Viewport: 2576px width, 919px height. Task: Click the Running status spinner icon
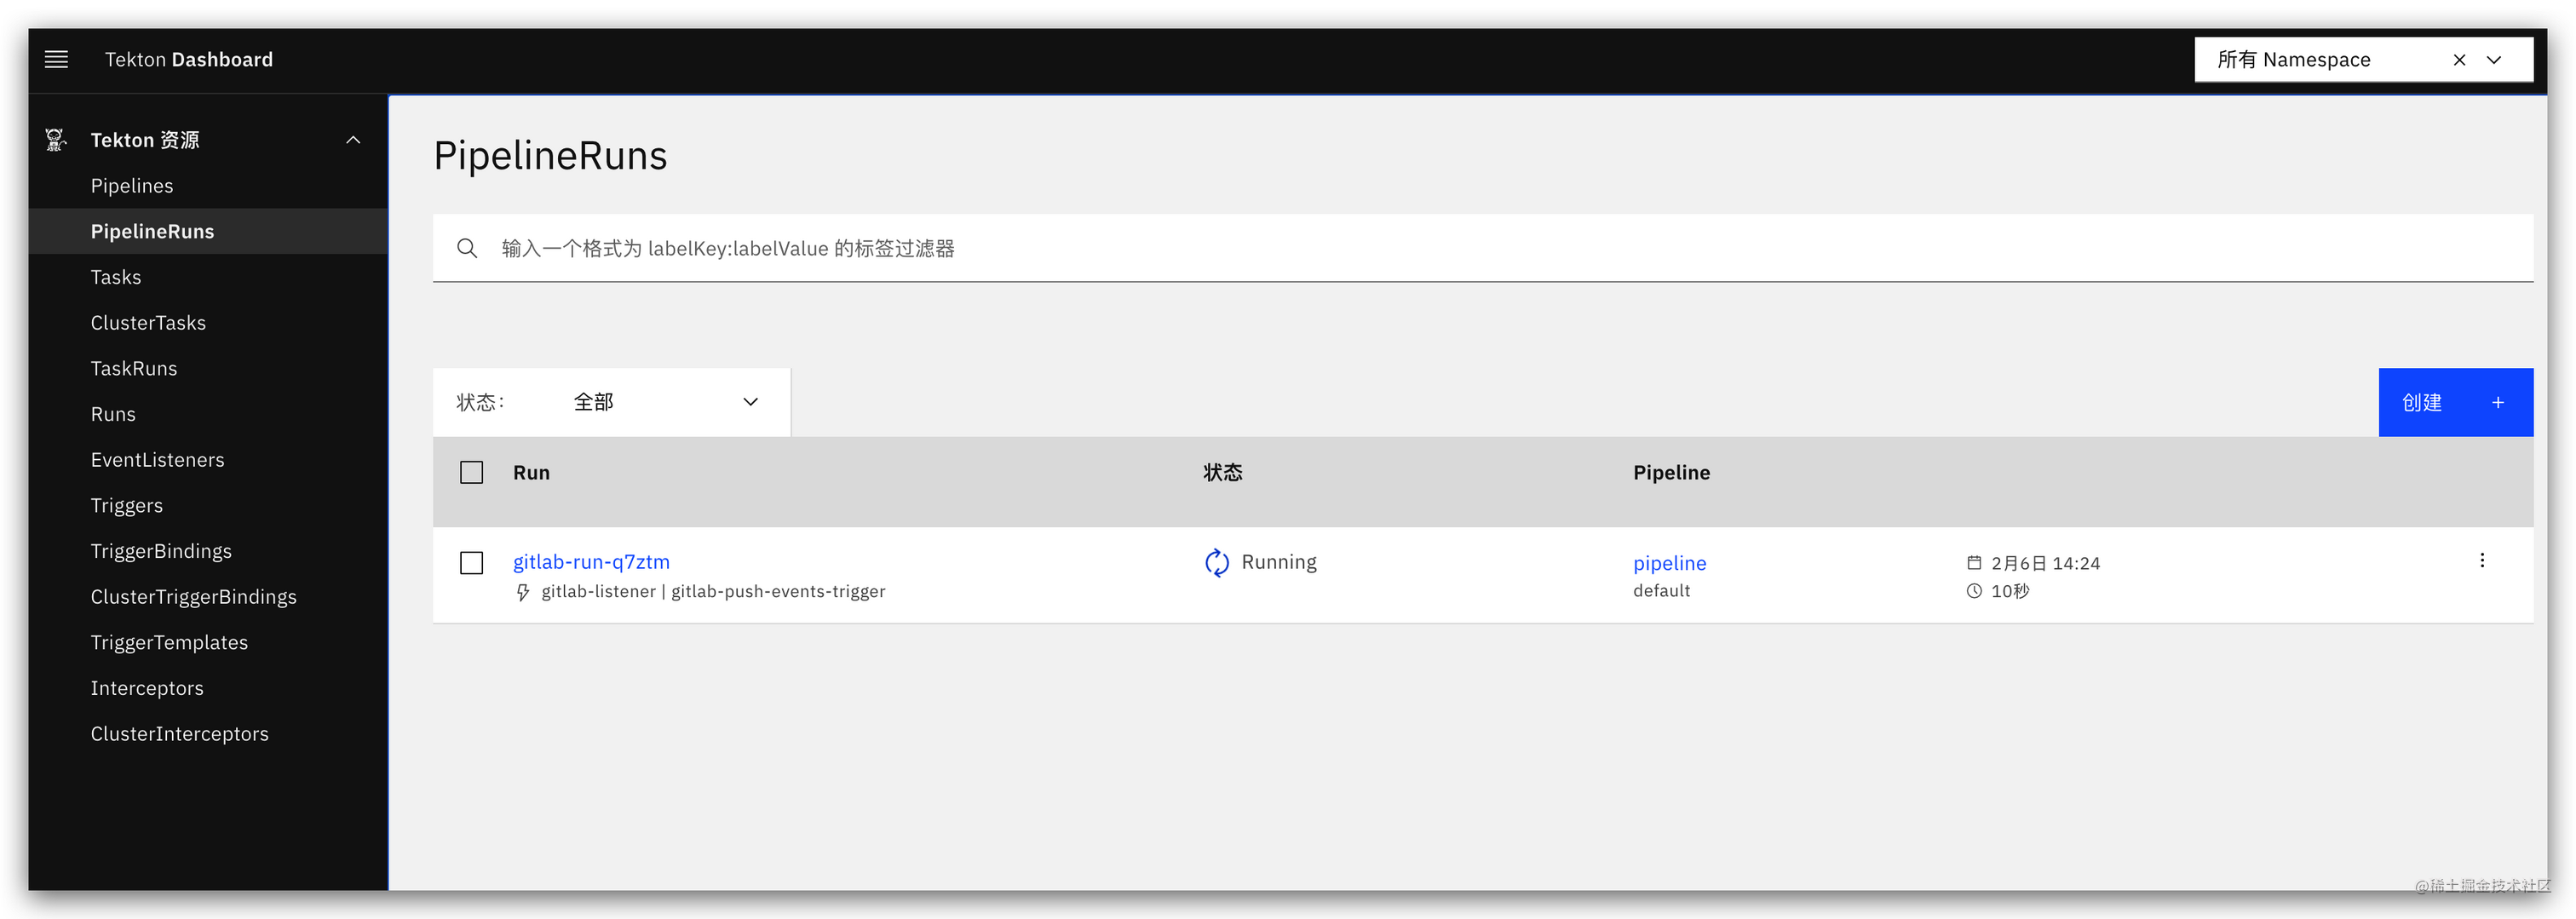[x=1216, y=562]
